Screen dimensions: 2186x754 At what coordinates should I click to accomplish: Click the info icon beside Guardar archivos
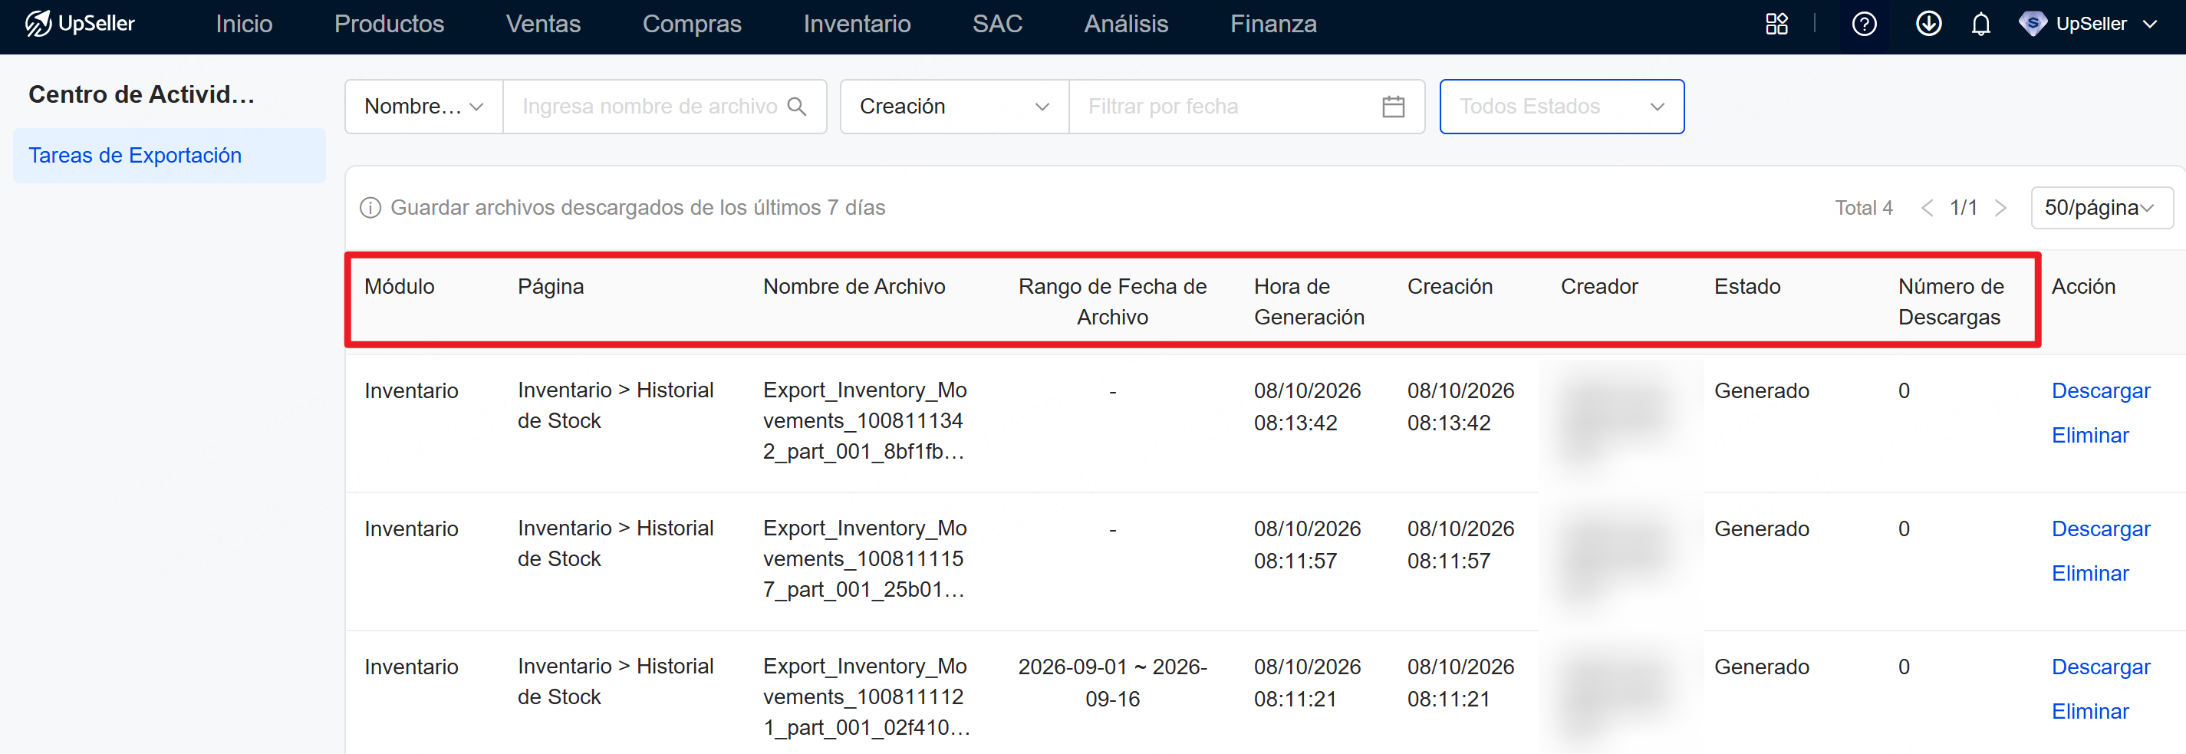pyautogui.click(x=370, y=207)
